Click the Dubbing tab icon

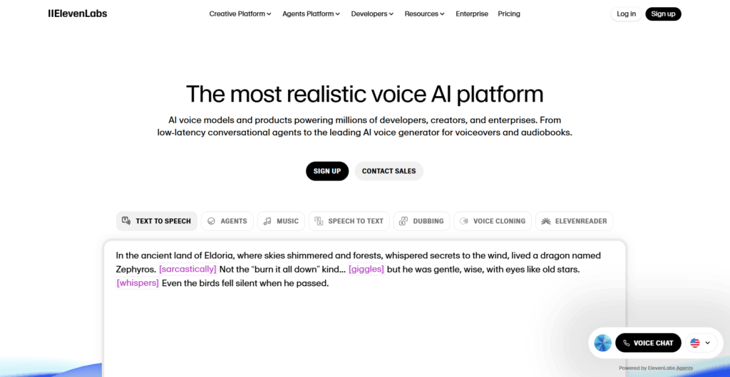tap(403, 221)
